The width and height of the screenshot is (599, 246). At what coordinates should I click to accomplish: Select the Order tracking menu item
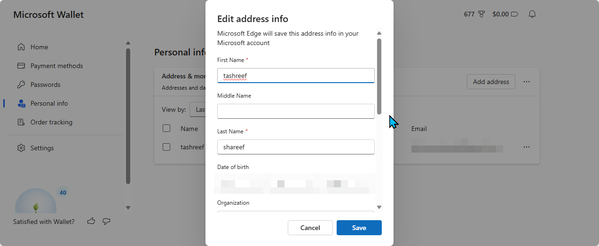click(x=51, y=122)
